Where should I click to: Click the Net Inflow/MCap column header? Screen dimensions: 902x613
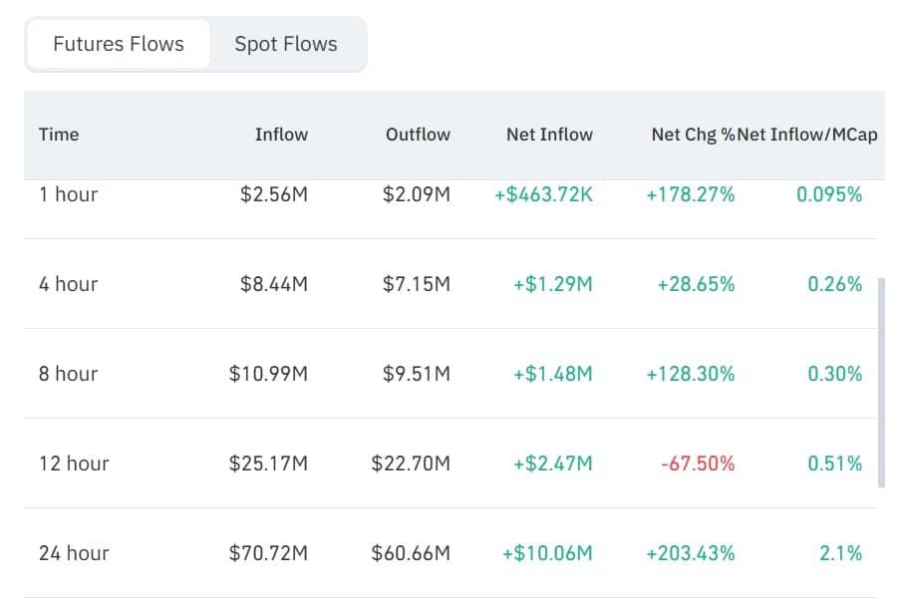[x=808, y=135]
